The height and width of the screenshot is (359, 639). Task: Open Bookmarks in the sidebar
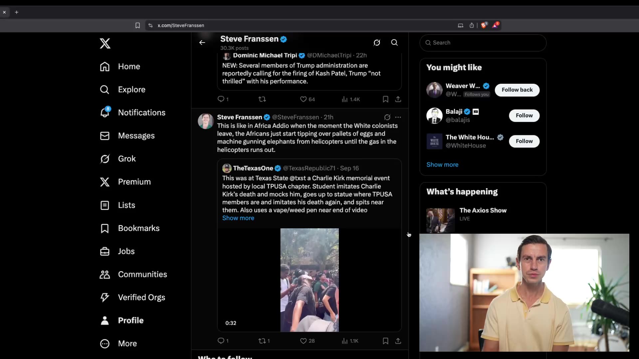(130, 228)
